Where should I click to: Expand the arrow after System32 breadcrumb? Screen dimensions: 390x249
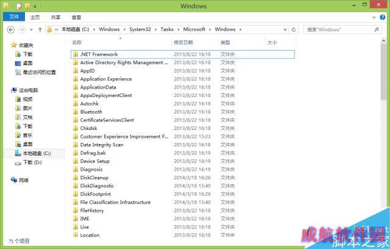[156, 29]
